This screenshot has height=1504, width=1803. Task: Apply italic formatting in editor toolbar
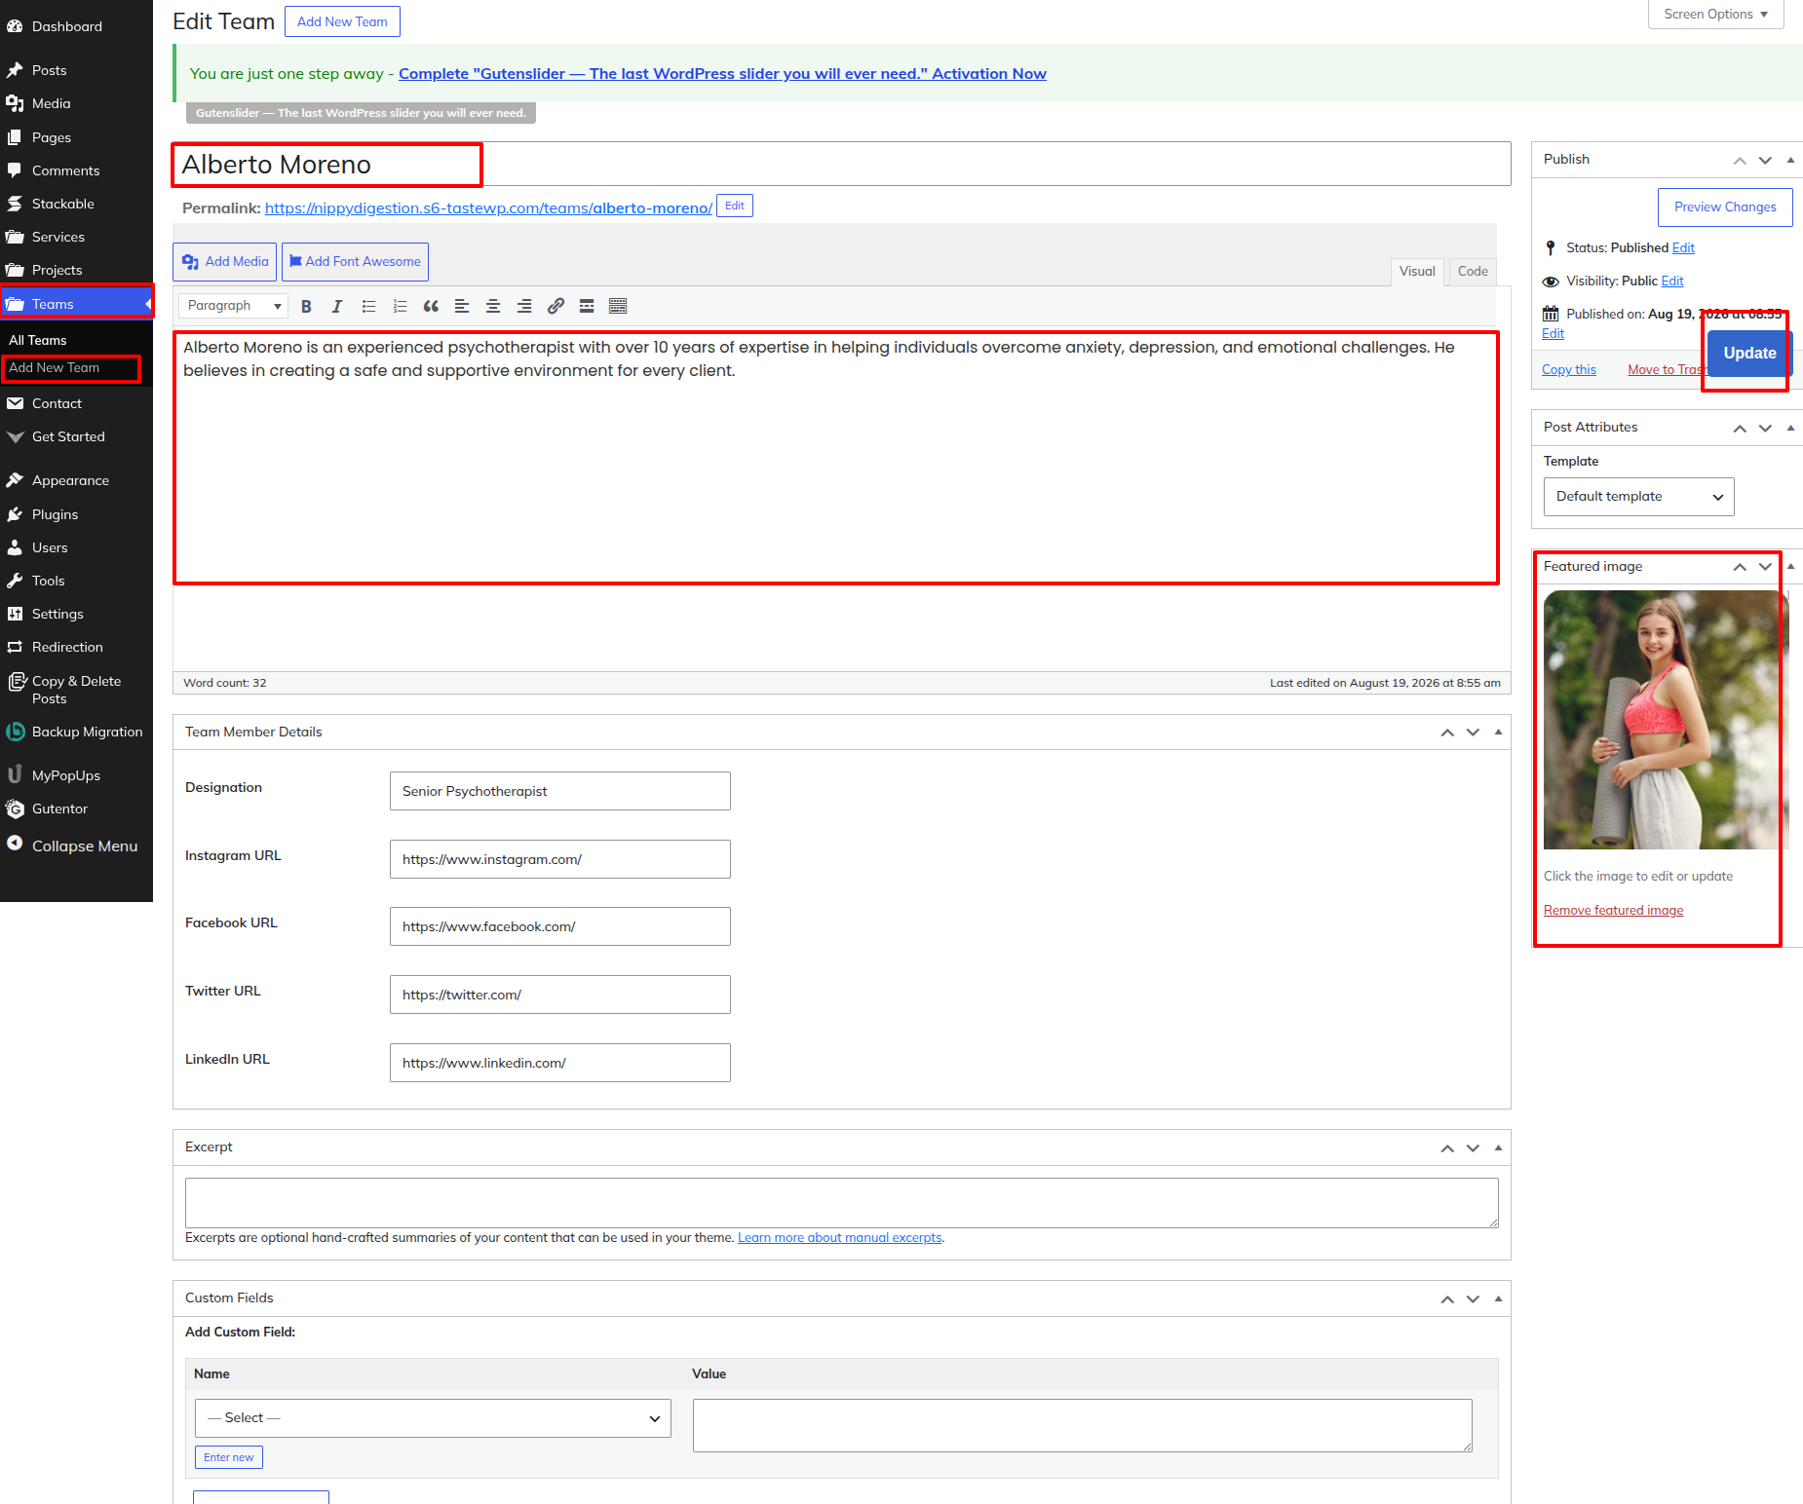[337, 306]
